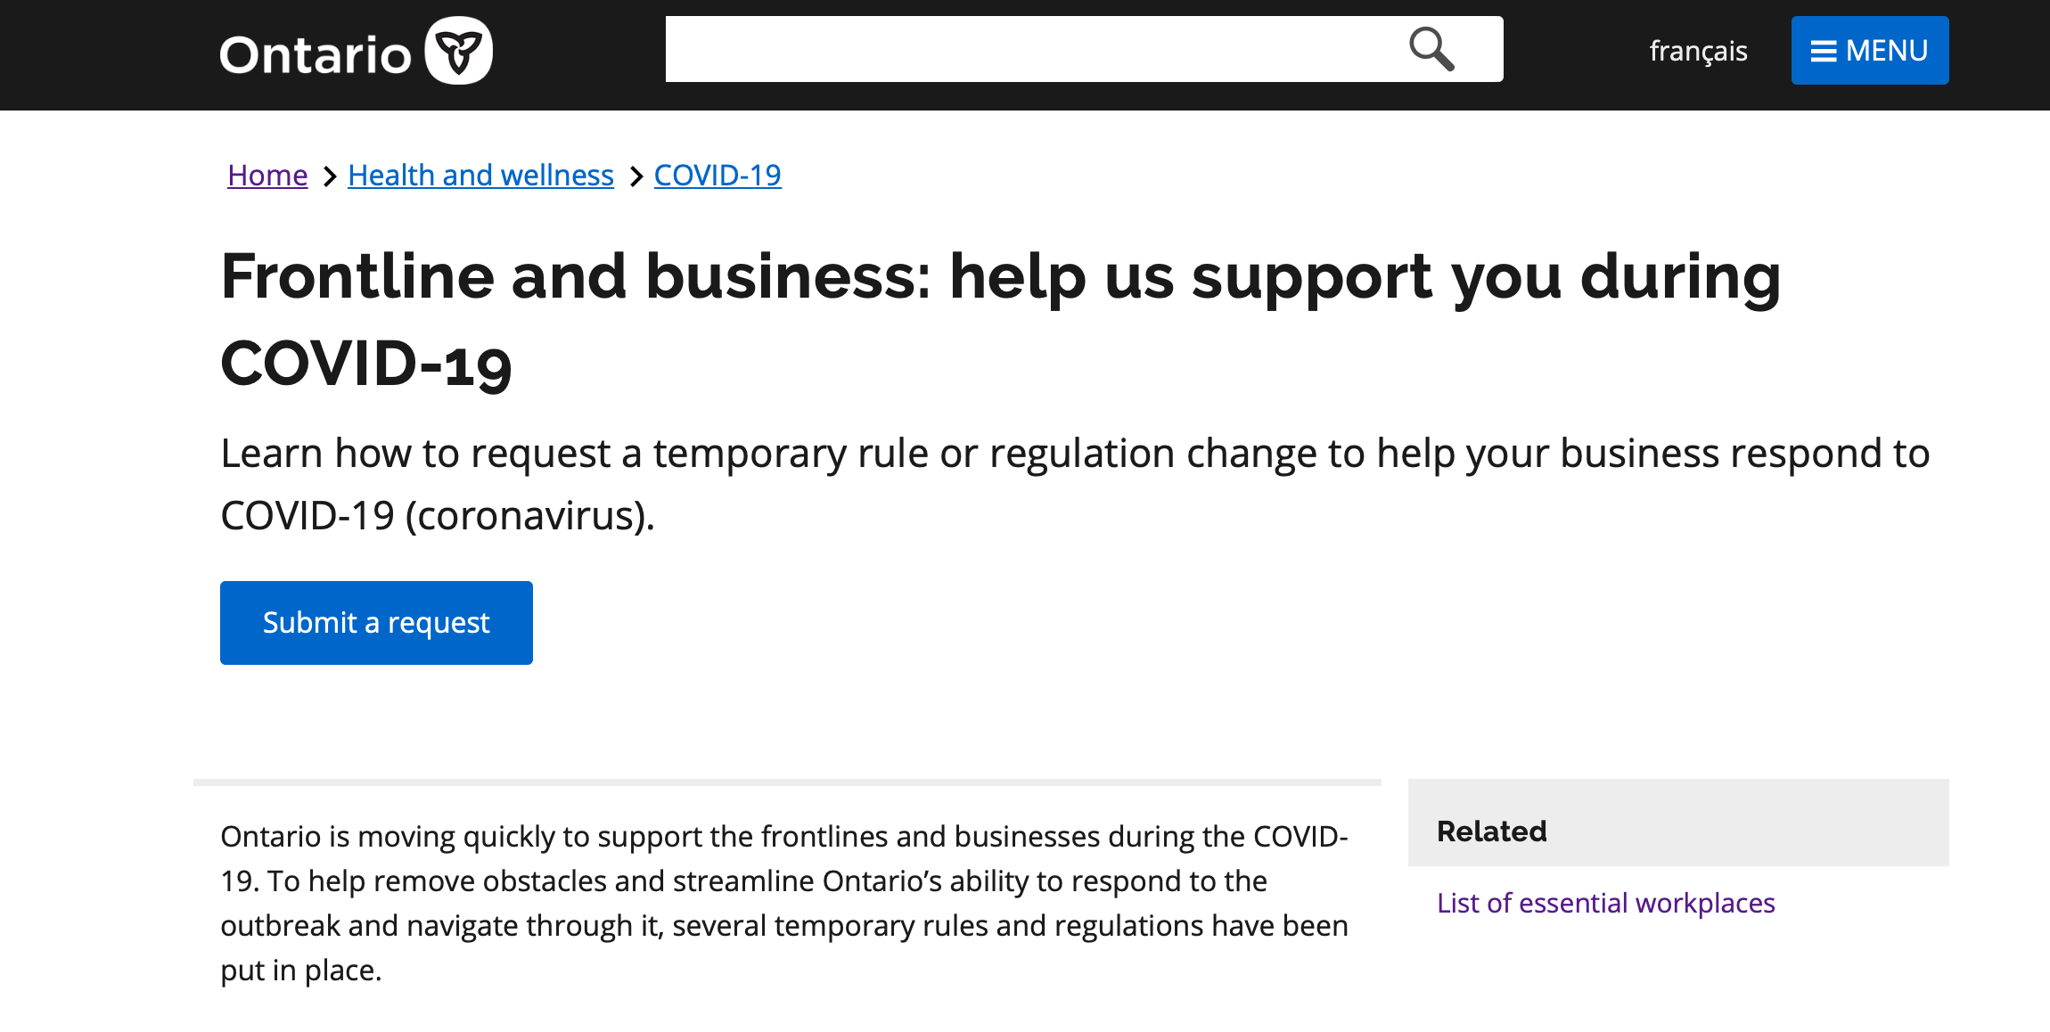The height and width of the screenshot is (1032, 2050).
Task: Click the hamburger icon beside MENU
Action: pos(1824,52)
